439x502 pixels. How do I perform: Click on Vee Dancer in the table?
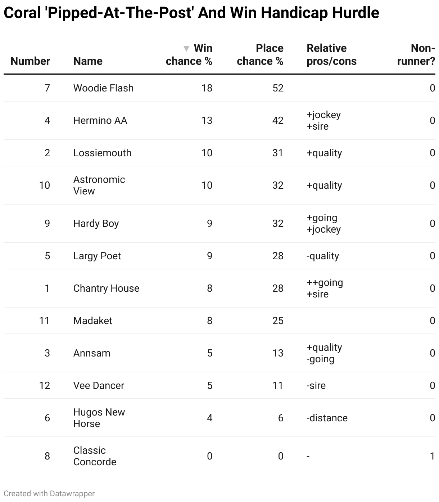tap(99, 386)
